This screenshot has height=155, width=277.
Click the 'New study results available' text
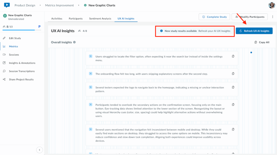181,31
